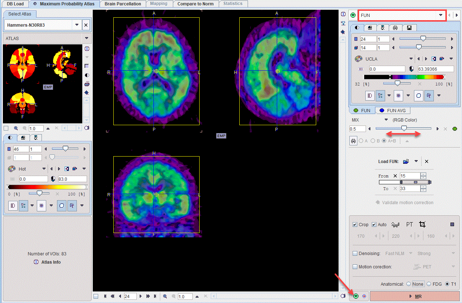Select the T1 anatomical radio button
Screen dimensions: 462x303
coord(448,284)
